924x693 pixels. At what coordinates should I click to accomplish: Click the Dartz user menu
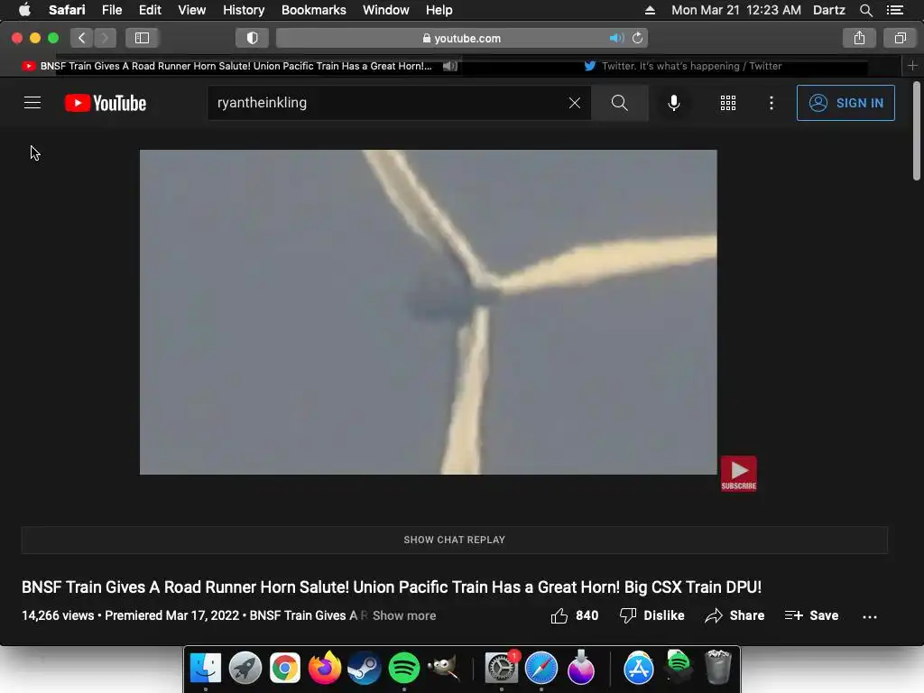click(x=828, y=10)
